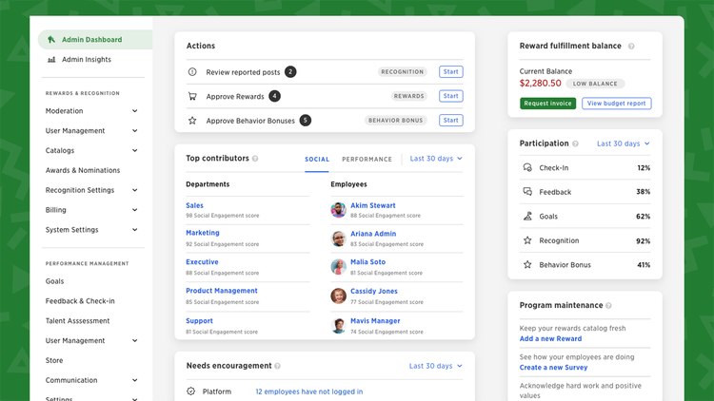The image size is (714, 401).
Task: Click the Admin Dashboard icon
Action: pyautogui.click(x=51, y=40)
